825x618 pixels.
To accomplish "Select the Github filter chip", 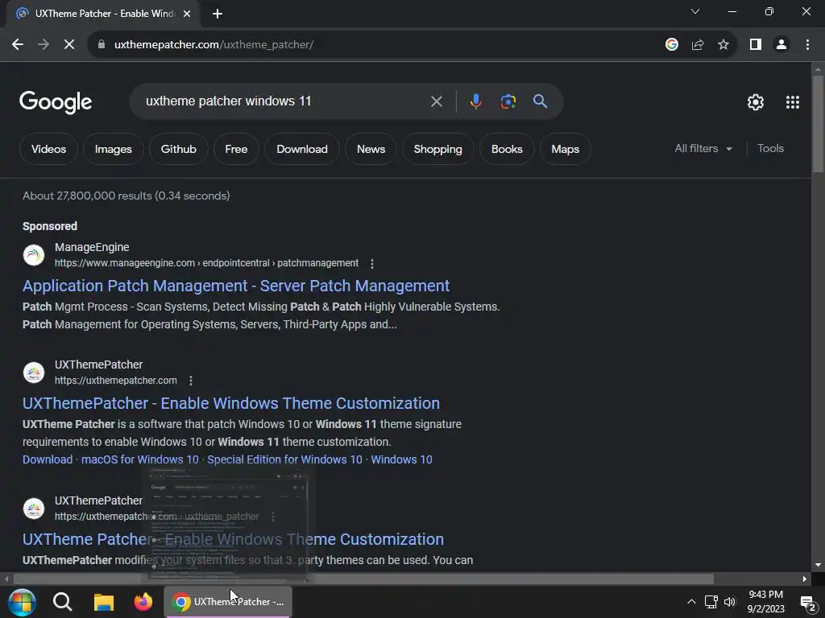I will 178,149.
